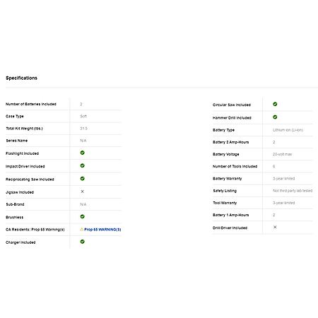Click the Charger Included green checkmark
This screenshot has width=318, height=318.
pos(82,242)
